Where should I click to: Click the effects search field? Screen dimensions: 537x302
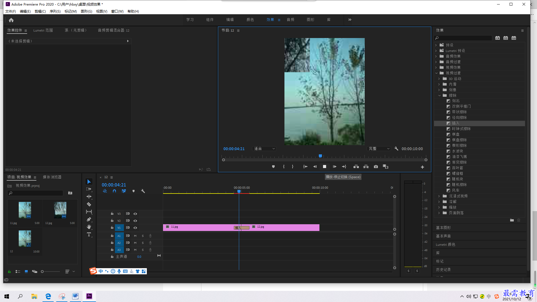tap(463, 38)
